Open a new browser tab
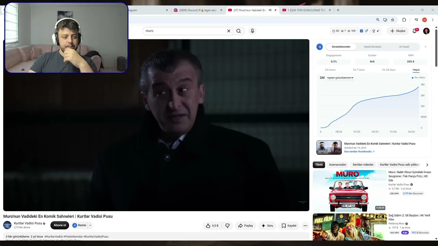Image resolution: width=438 pixels, height=246 pixels. coord(338,10)
